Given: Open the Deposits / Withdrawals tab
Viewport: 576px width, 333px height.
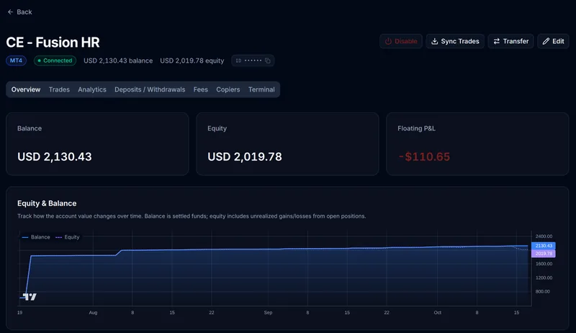Looking at the screenshot, I should click(x=150, y=89).
